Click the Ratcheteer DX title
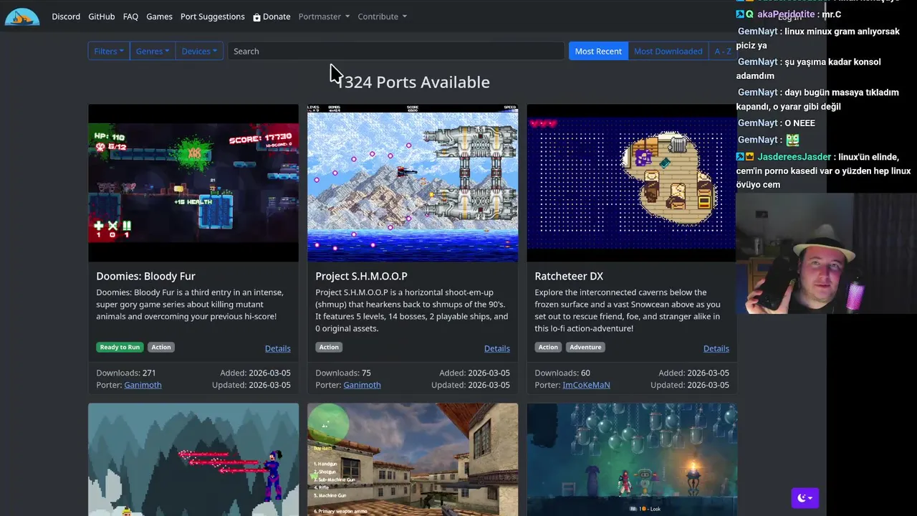Image resolution: width=917 pixels, height=516 pixels. 569,276
